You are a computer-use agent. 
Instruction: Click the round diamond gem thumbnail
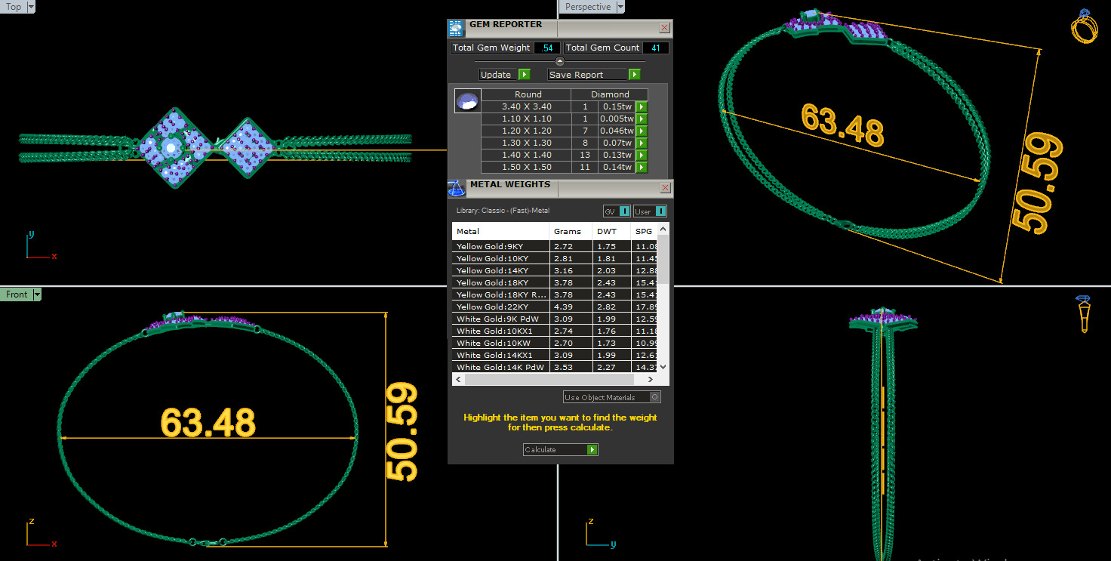pos(467,100)
